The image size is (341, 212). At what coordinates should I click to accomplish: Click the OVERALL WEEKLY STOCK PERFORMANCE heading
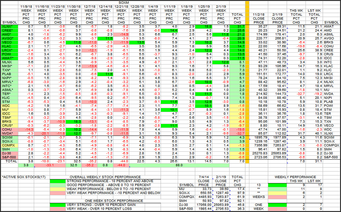[x=105, y=177]
